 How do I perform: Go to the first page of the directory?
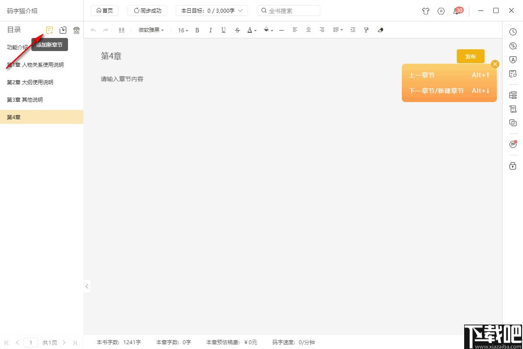(x=7, y=342)
